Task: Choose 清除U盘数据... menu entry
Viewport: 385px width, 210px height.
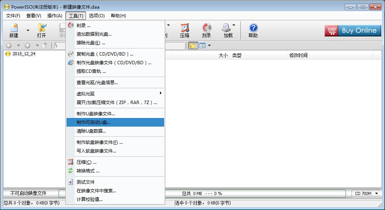Action: (x=115, y=131)
